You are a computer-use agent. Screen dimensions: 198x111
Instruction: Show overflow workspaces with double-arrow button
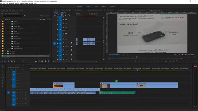pos(122,6)
